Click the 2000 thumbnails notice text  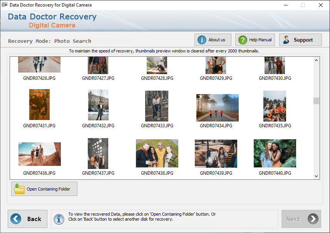point(164,51)
